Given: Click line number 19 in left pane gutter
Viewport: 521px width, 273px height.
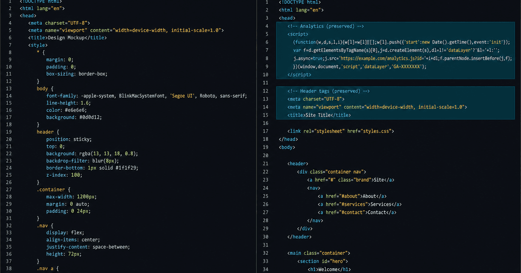Looking at the screenshot, I should tap(9, 132).
